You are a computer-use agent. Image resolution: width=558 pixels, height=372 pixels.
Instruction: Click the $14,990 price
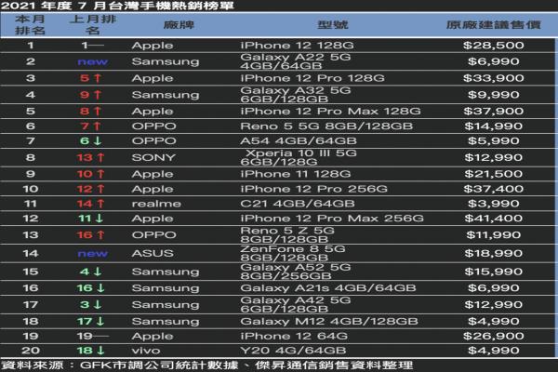click(x=493, y=126)
